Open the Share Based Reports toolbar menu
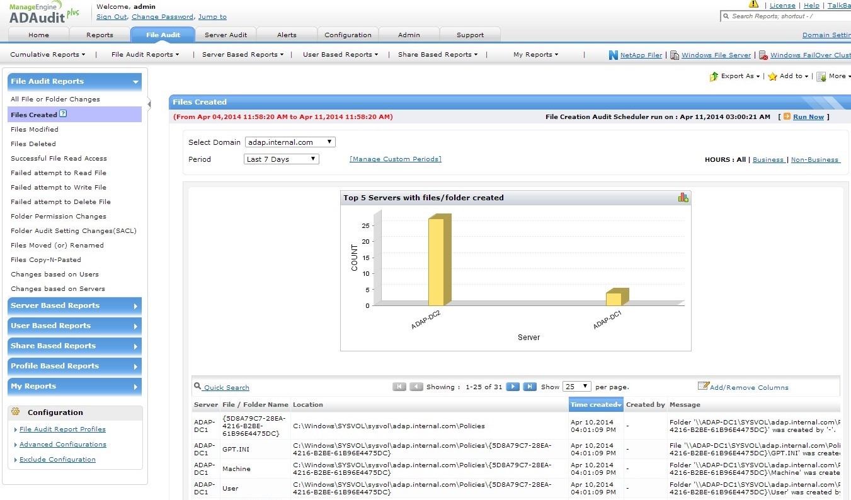 pyautogui.click(x=438, y=55)
